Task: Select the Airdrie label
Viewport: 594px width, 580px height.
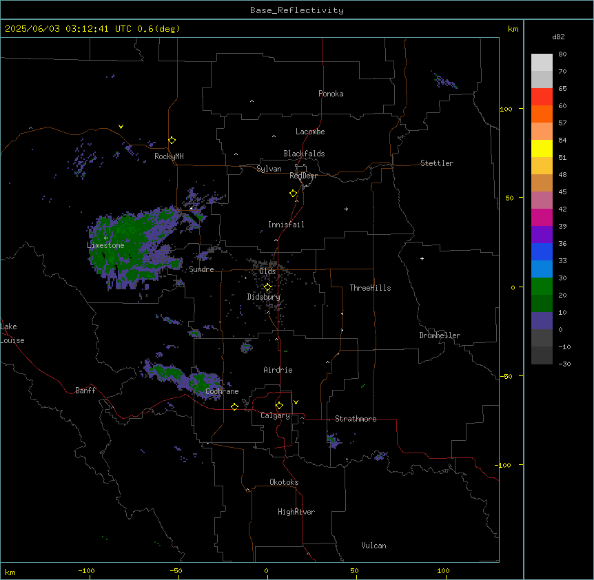Action: pos(278,370)
